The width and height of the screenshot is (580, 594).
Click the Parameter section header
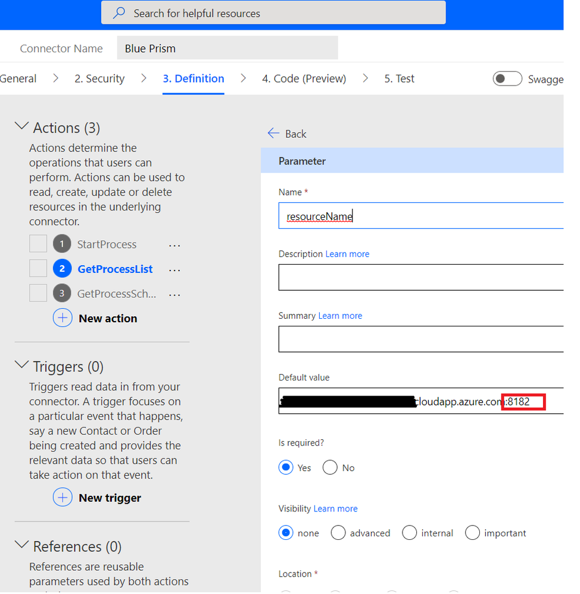click(412, 161)
